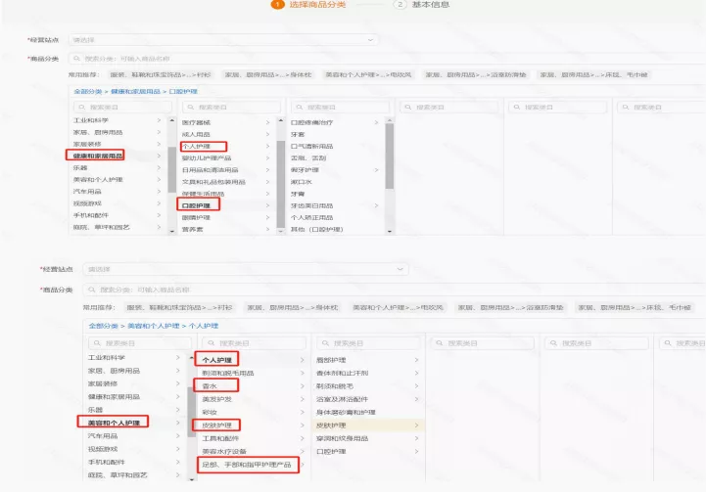
Task: Choose 口气清新用品 subcategory
Action: click(312, 146)
